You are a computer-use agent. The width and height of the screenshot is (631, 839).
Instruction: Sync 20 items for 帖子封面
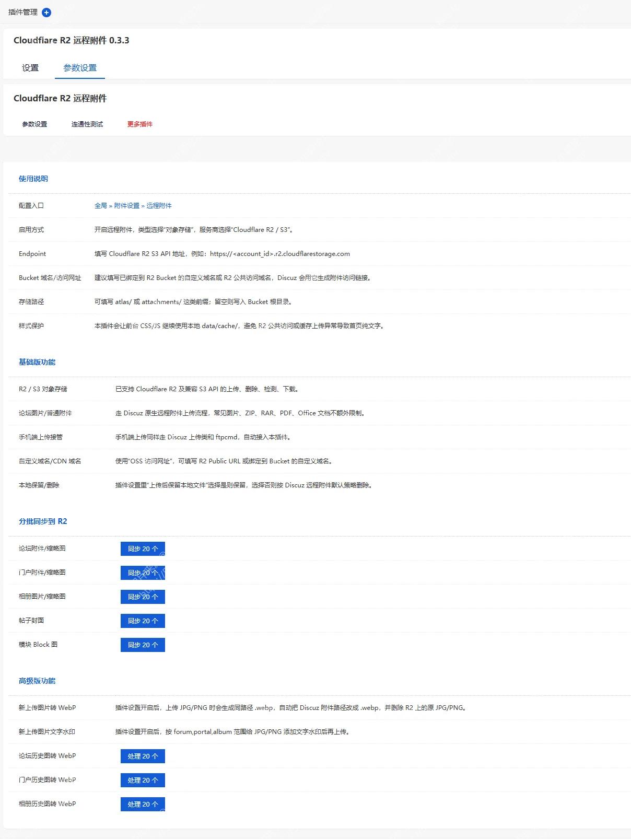point(143,621)
